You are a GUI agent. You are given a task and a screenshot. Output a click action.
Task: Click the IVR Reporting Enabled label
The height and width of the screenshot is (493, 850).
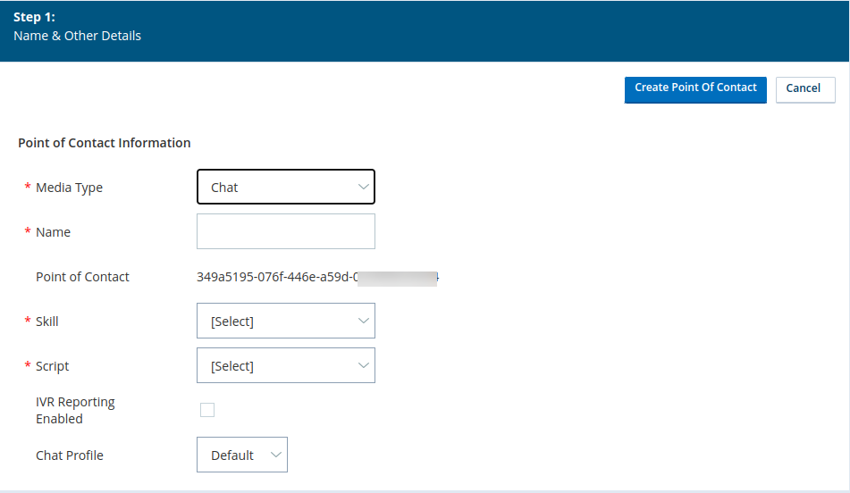point(75,410)
